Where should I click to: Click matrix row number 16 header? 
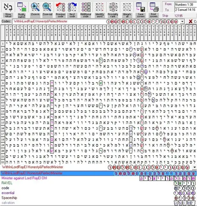pos(3,128)
